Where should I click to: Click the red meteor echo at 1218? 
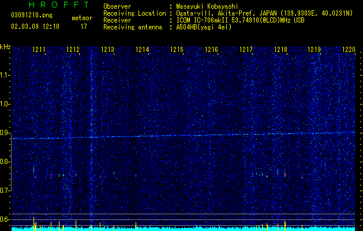(x=285, y=175)
